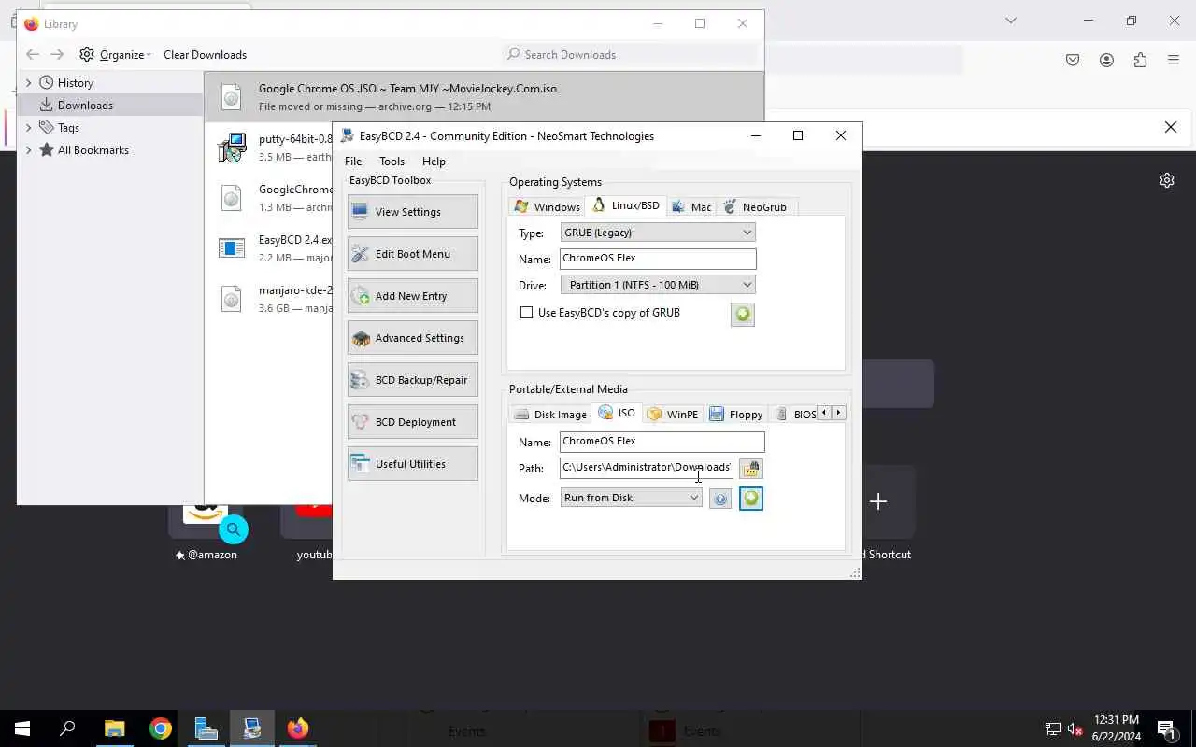Open Edit Boot Menu section
1196x747 pixels.
coord(412,254)
